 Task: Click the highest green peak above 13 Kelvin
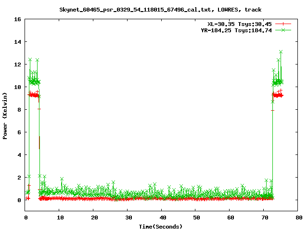click(x=281, y=52)
